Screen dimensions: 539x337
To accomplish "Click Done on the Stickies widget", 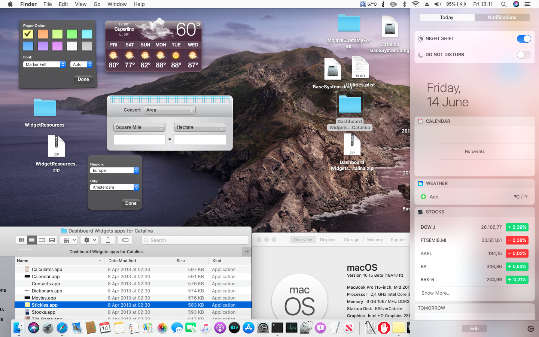I will [83, 79].
